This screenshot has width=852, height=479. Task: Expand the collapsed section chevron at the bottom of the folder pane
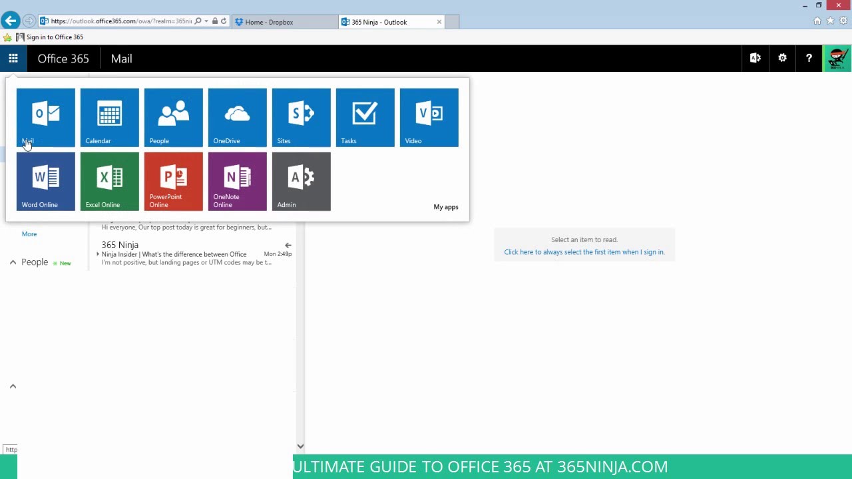(13, 386)
